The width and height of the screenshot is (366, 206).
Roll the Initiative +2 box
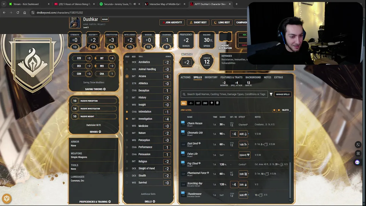[187, 62]
